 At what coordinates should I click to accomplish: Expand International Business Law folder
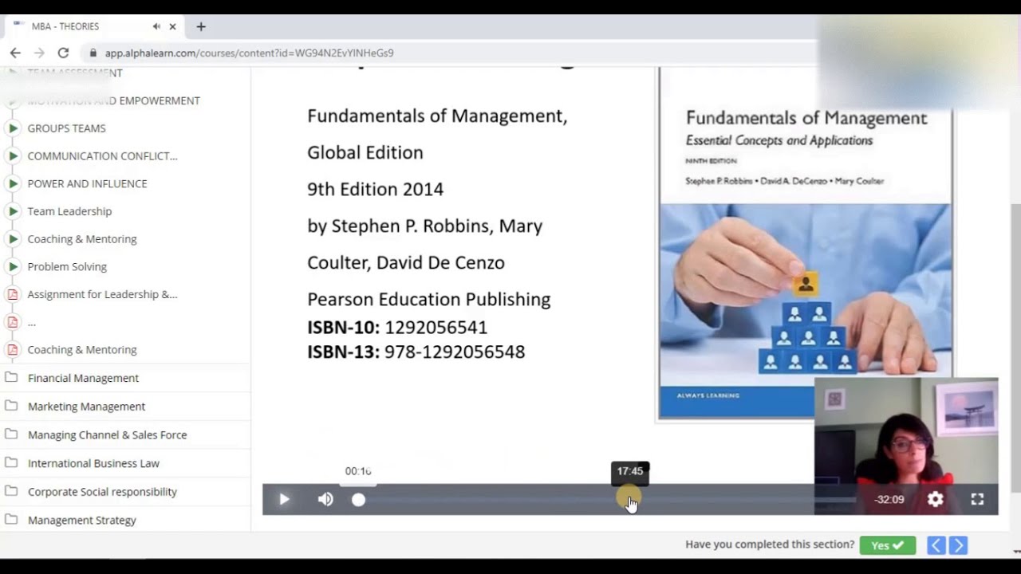point(93,463)
